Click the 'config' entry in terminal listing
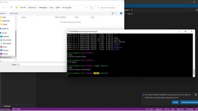 click(x=117, y=40)
